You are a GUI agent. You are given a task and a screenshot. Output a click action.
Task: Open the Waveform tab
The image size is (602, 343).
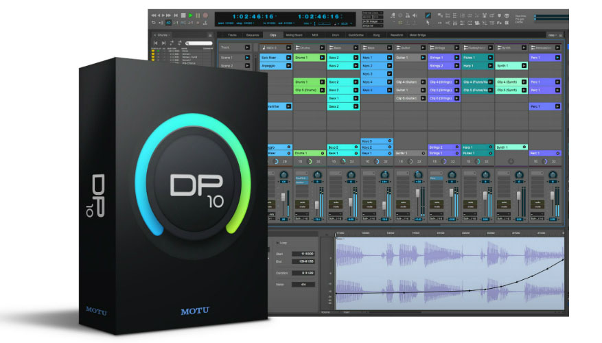coord(397,35)
